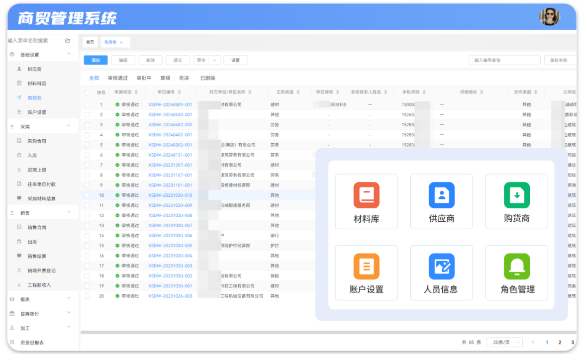This screenshot has width=582, height=354.
Task: Go to page 2 in pagination
Action: point(560,342)
